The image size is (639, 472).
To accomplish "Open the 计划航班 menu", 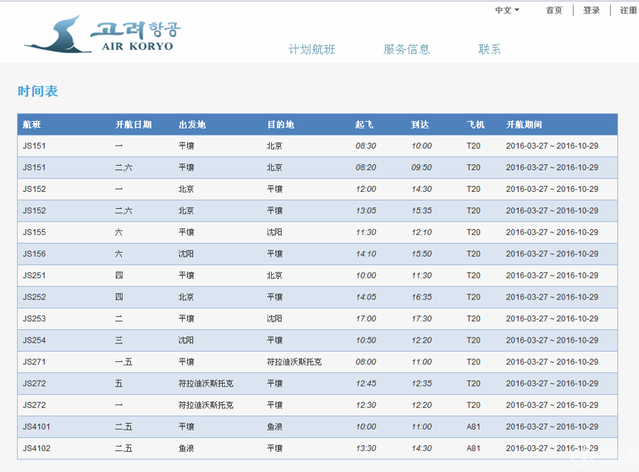I will click(312, 50).
